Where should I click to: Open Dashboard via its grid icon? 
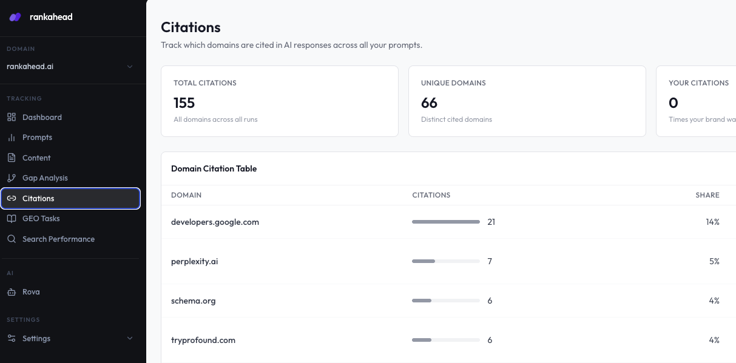pyautogui.click(x=11, y=117)
